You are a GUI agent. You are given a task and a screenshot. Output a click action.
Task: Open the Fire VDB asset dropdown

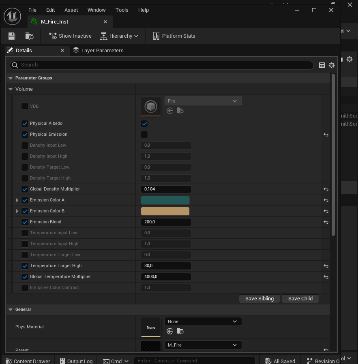(x=203, y=101)
